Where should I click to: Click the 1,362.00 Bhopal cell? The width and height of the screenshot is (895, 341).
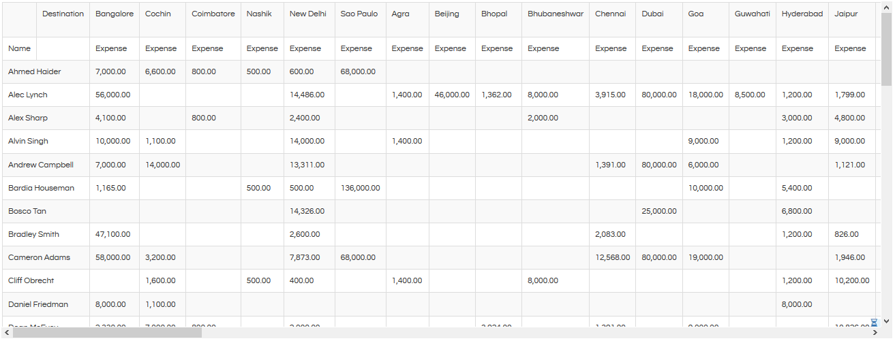tap(498, 95)
